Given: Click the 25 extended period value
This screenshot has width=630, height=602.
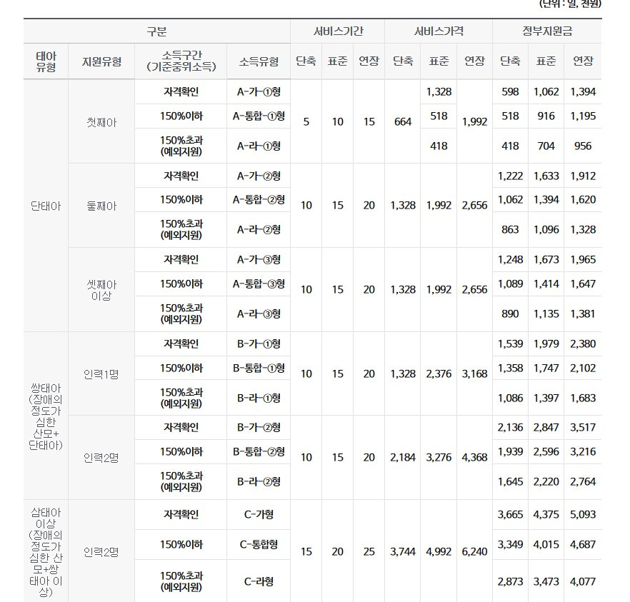Looking at the screenshot, I should (369, 552).
